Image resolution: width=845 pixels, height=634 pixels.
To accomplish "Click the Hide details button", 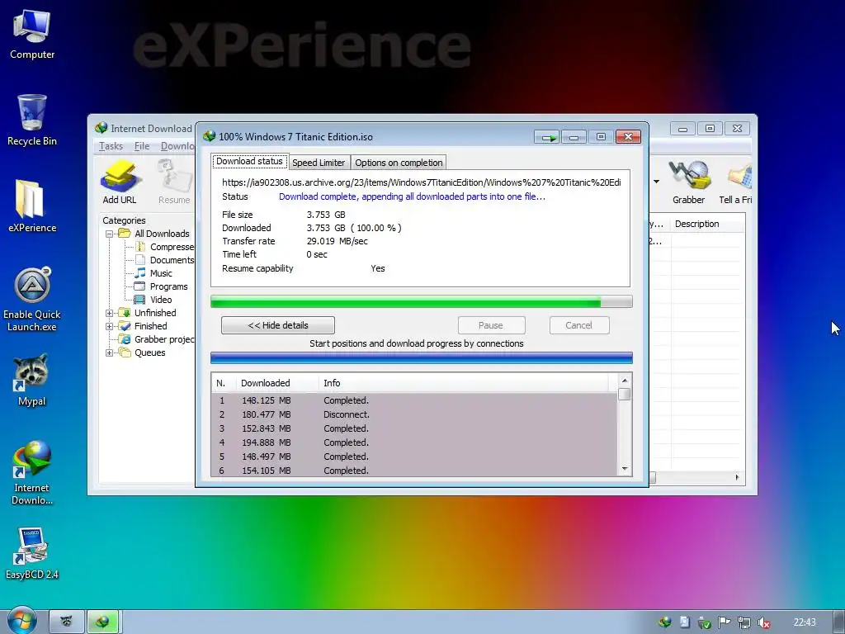I will pyautogui.click(x=278, y=325).
